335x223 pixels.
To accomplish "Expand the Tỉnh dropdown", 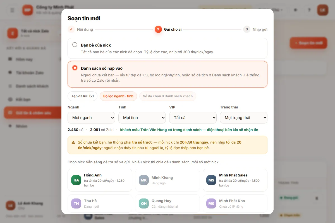I will point(142,118).
